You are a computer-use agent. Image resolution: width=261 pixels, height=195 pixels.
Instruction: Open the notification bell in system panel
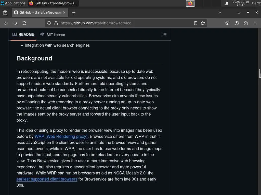coord(227,3)
